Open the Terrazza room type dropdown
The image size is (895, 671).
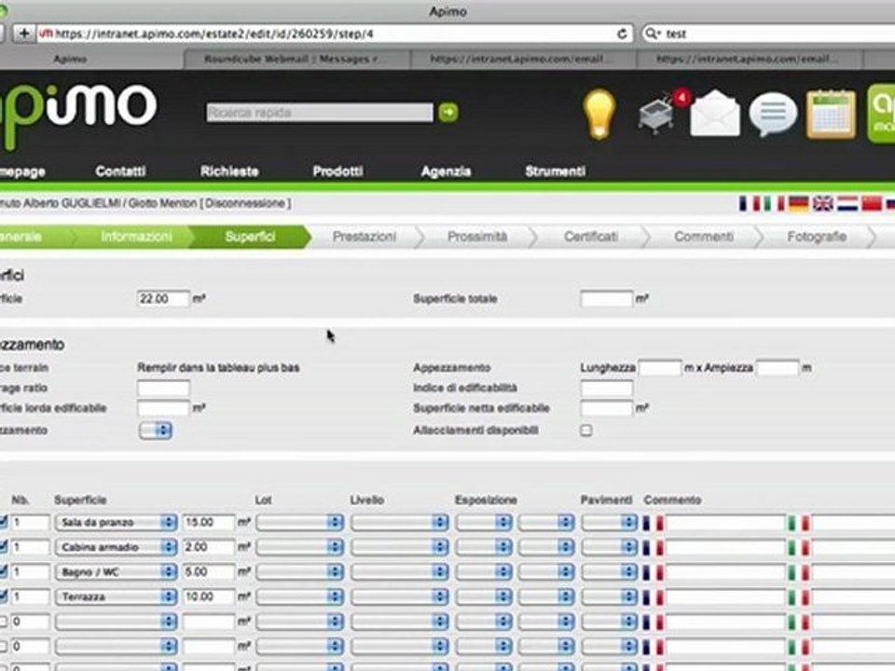(x=116, y=597)
